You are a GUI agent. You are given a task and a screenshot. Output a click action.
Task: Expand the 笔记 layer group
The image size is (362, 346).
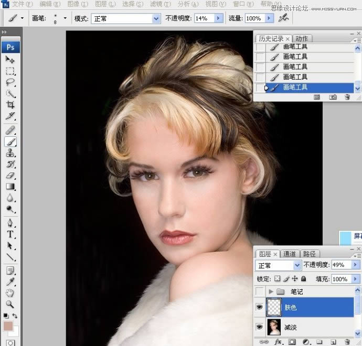271,291
